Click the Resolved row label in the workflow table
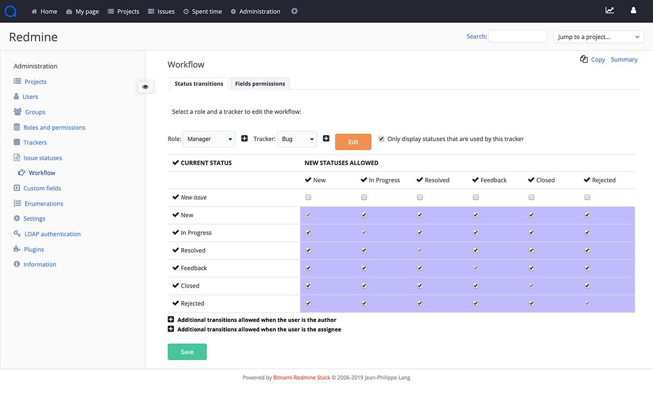This screenshot has height=408, width=653. pos(193,250)
